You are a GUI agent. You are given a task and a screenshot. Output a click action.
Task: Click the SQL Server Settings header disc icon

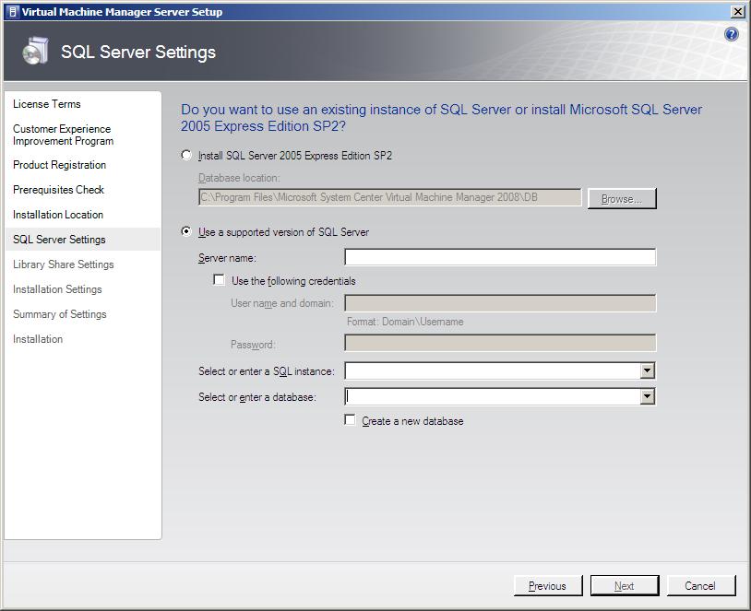[35, 52]
